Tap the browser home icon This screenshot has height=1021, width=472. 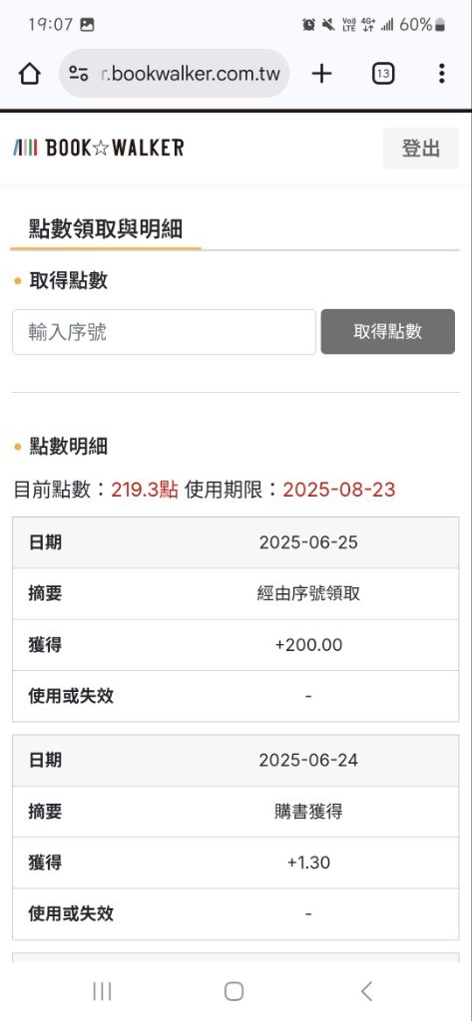[x=30, y=74]
